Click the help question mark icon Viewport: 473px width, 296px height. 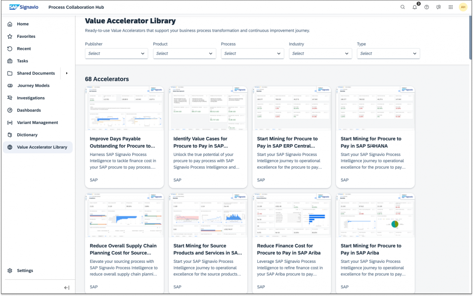pyautogui.click(x=427, y=7)
